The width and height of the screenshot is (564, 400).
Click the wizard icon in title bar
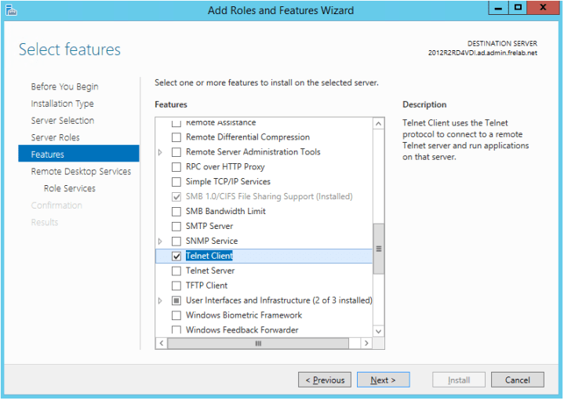click(11, 10)
